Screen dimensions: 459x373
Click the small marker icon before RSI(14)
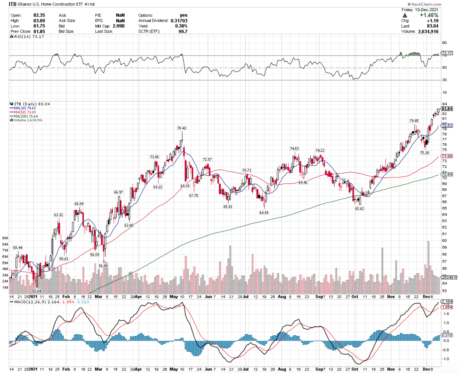click(x=11, y=37)
